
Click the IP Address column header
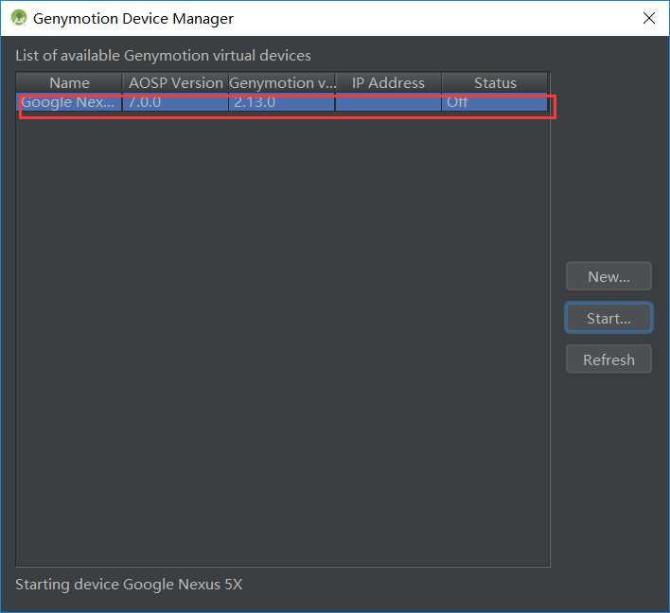(x=388, y=83)
